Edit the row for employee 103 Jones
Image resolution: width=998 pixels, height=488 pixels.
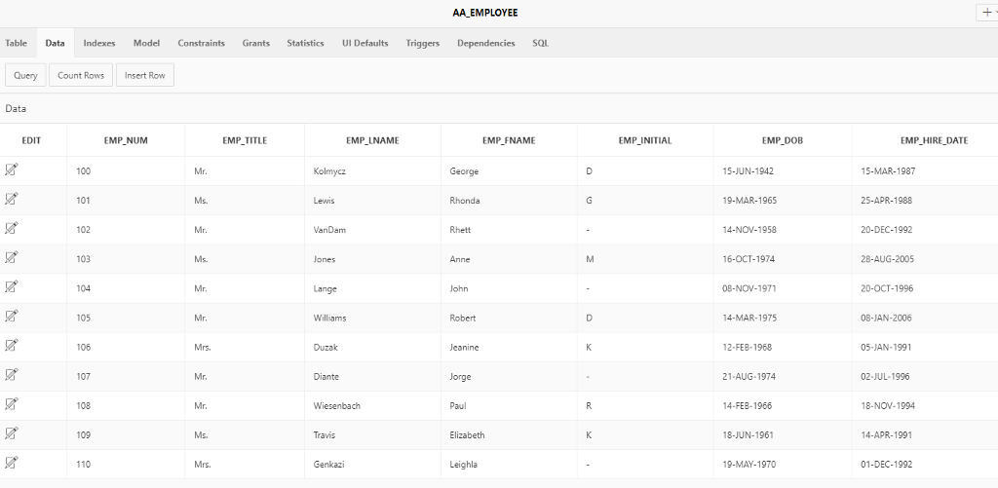12,257
